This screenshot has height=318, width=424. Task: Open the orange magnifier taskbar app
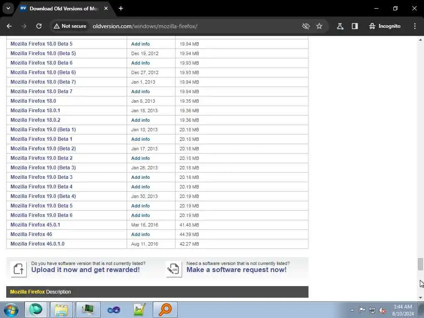165,310
